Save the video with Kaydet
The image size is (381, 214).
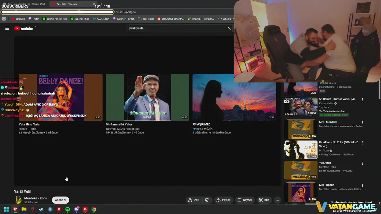[x=244, y=200]
